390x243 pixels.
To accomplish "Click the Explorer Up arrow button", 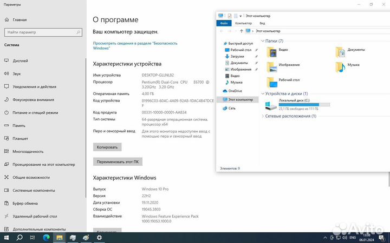I will point(241,31).
